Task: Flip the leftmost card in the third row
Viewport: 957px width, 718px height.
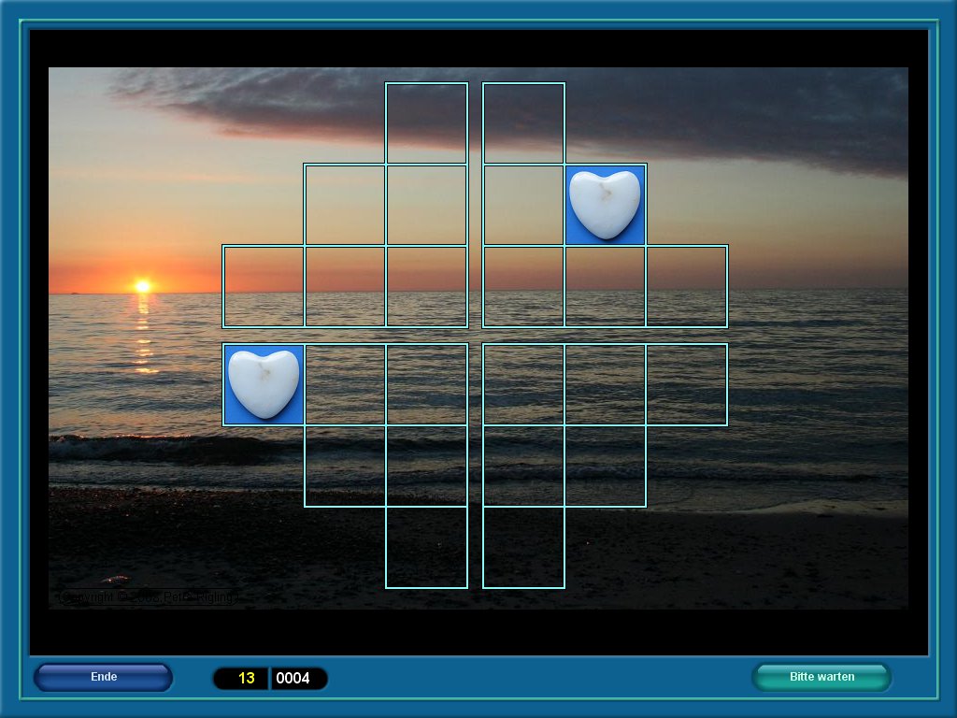Action: pyautogui.click(x=264, y=286)
